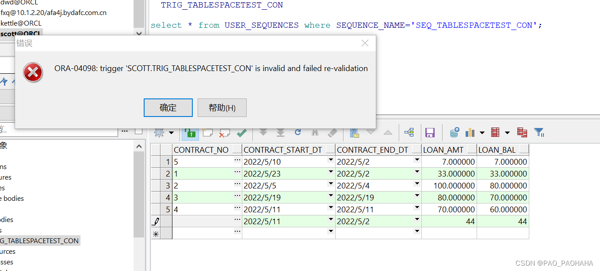This screenshot has height=271, width=600.
Task: Select TRIG_TABLESPACETEST_CON in the object tree
Action: [40, 241]
